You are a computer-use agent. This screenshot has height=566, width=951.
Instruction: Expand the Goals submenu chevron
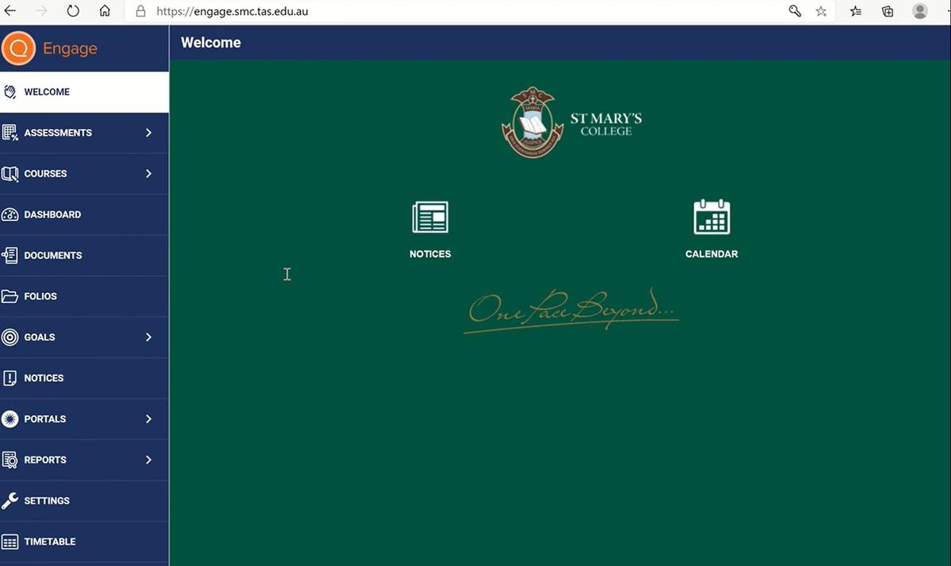(x=148, y=337)
